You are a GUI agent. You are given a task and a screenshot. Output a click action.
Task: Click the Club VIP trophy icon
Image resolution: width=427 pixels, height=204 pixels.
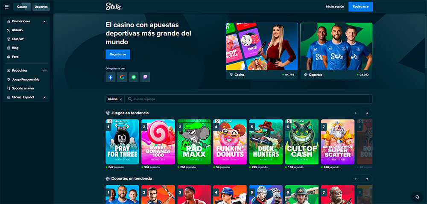click(9, 39)
